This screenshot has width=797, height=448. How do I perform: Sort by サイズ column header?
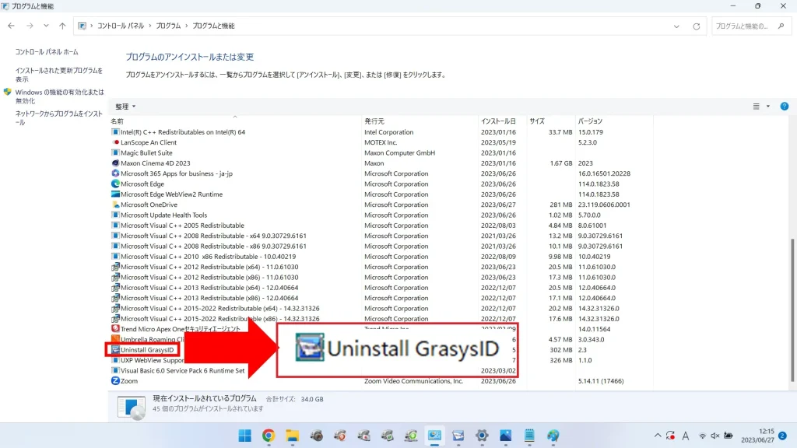click(537, 121)
